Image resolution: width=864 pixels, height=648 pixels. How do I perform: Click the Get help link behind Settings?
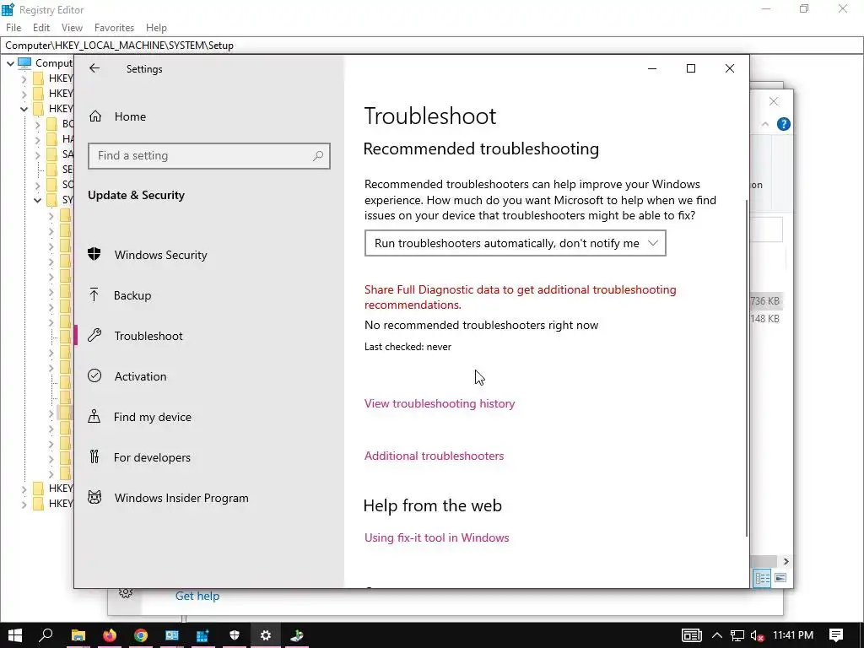pos(197,596)
